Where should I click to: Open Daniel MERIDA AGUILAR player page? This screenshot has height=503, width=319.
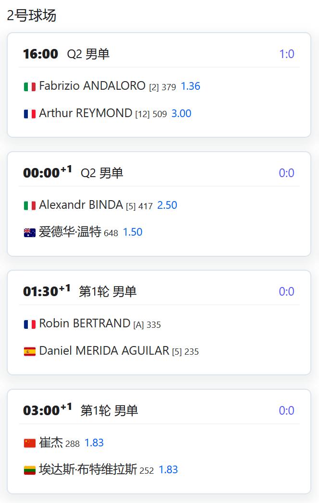tap(104, 351)
